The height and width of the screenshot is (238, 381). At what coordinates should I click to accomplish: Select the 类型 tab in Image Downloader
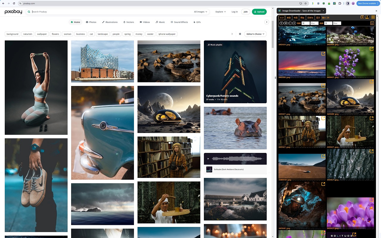pos(289,18)
